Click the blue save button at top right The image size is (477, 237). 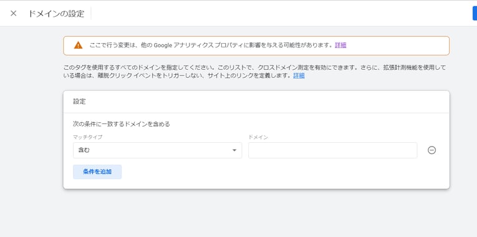(x=475, y=13)
